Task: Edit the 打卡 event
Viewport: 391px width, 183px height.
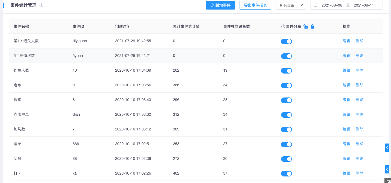Action: tap(347, 173)
